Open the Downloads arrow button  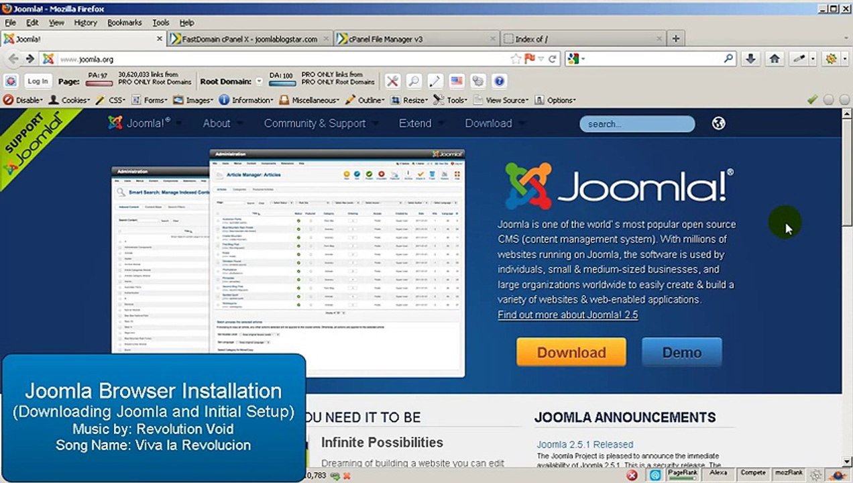750,59
